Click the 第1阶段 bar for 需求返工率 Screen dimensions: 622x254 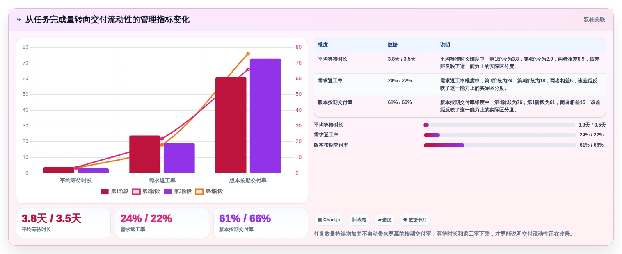click(145, 154)
